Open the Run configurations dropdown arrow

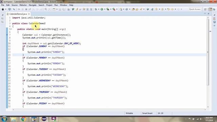(x=105, y=9)
